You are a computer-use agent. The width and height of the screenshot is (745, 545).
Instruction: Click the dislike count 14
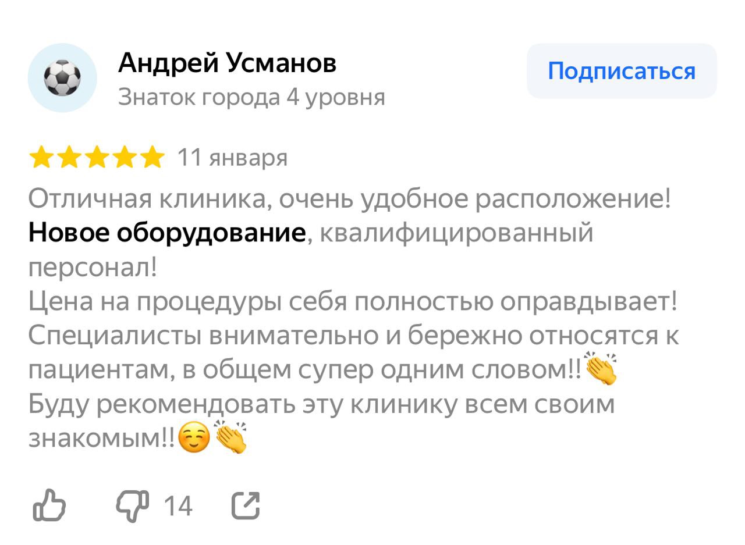[x=178, y=506]
